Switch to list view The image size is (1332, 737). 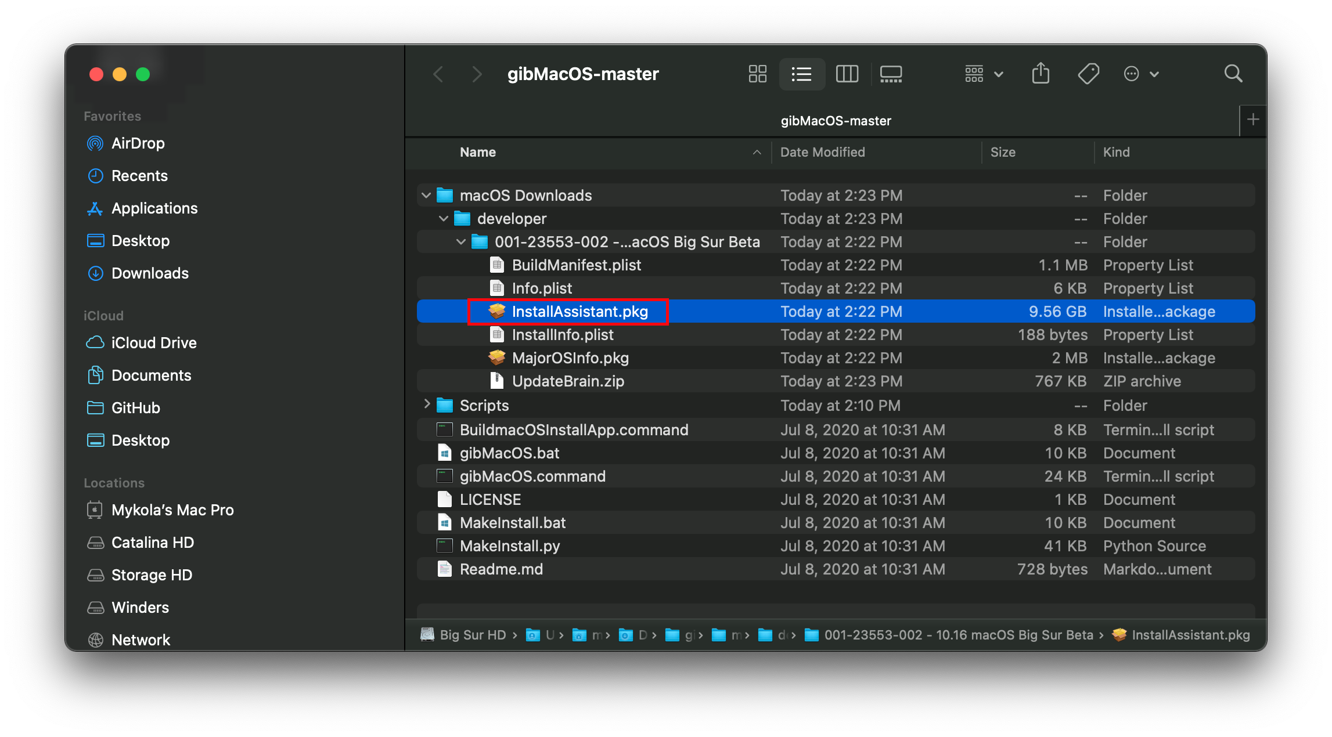coord(802,74)
